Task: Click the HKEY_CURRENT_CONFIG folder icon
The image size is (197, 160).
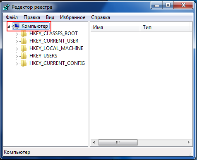Action: [x=24, y=63]
